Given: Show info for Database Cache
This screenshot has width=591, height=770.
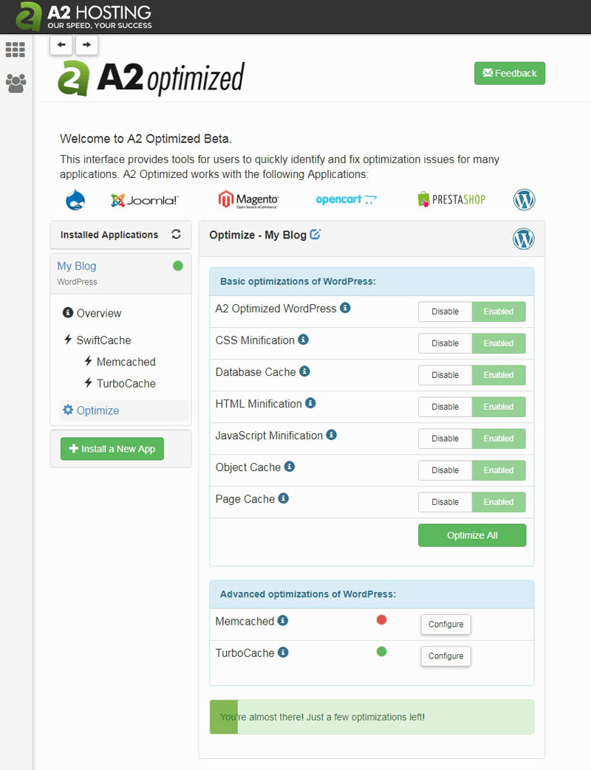Looking at the screenshot, I should [x=304, y=371].
